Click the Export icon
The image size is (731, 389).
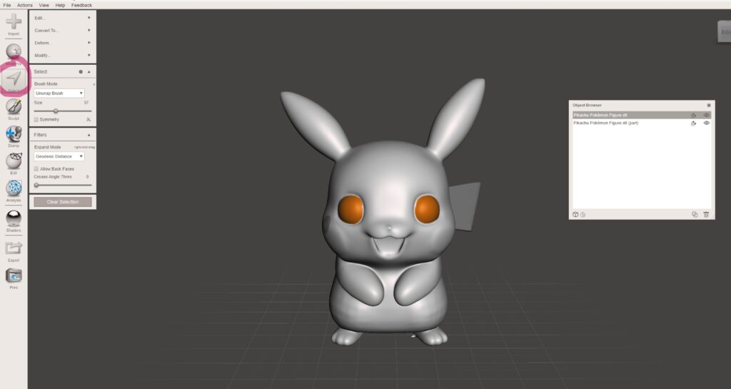(x=14, y=248)
